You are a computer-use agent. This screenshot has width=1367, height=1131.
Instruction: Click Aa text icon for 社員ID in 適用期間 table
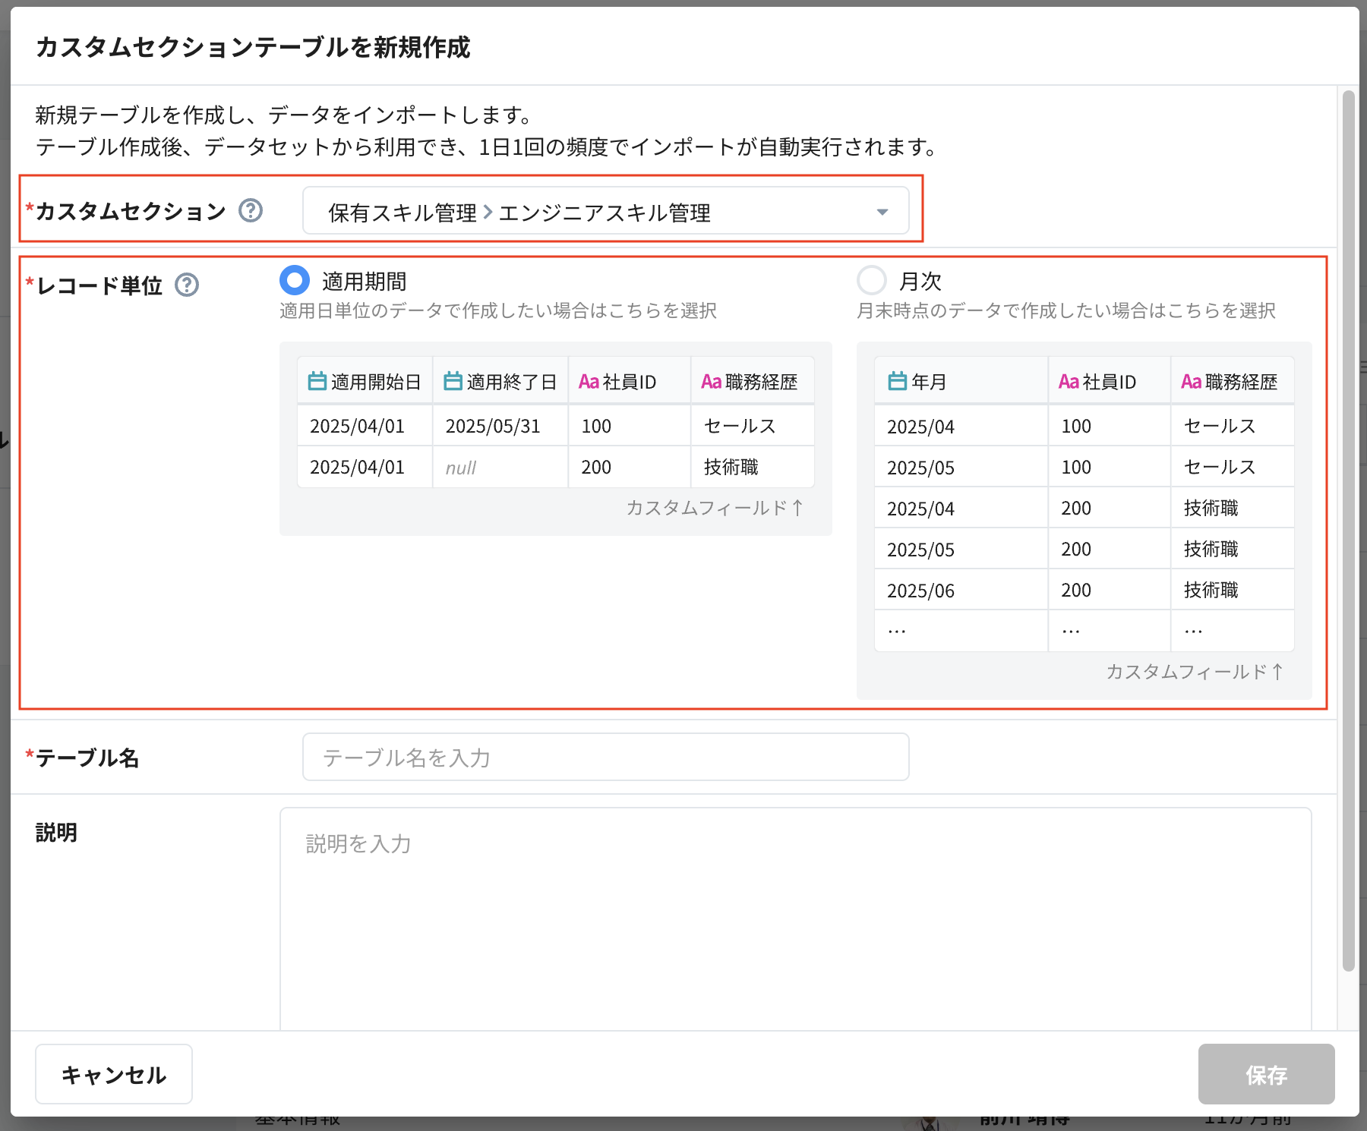pyautogui.click(x=589, y=382)
